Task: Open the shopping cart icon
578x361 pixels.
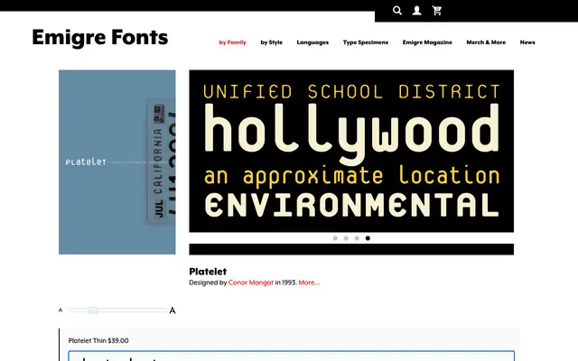Action: coord(437,10)
